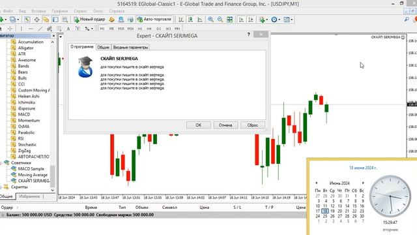Open the Profiles dropdown arrow
417x235 pixels.
pyautogui.click(x=18, y=20)
